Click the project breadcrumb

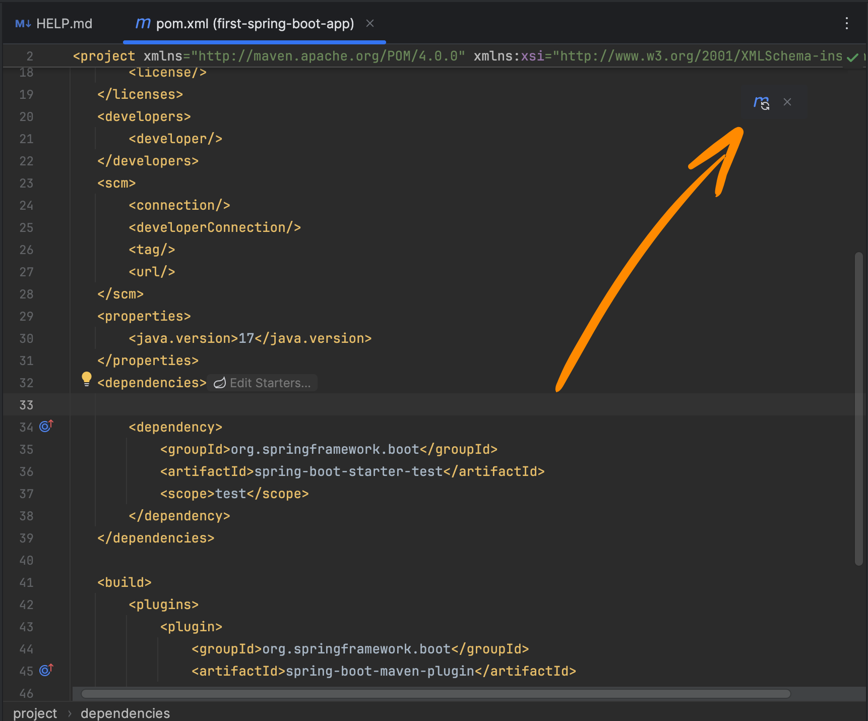35,713
